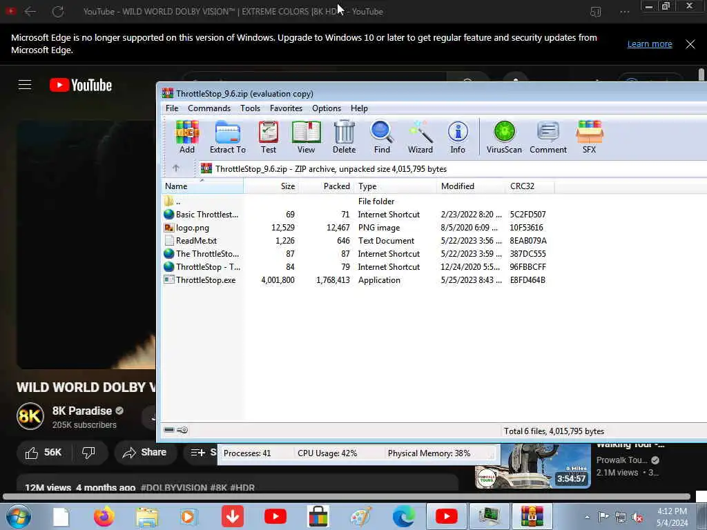Click the cast icon in Edge title bar

click(x=596, y=12)
